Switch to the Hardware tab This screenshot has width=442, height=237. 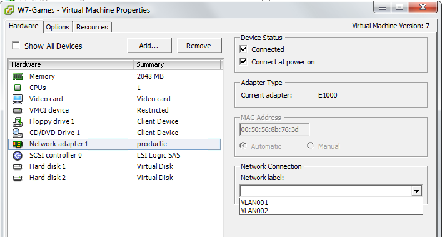[23, 26]
